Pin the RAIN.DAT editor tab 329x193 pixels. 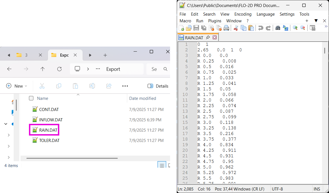point(208,37)
